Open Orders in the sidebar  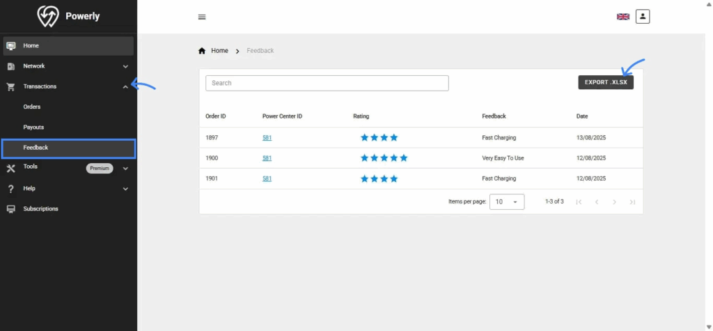[32, 107]
